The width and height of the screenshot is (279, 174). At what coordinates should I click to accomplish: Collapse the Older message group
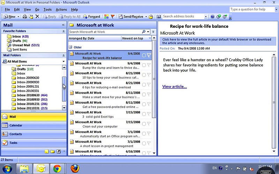70,47
